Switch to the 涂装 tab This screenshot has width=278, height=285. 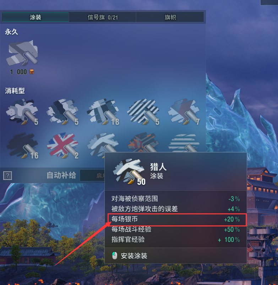point(35,17)
